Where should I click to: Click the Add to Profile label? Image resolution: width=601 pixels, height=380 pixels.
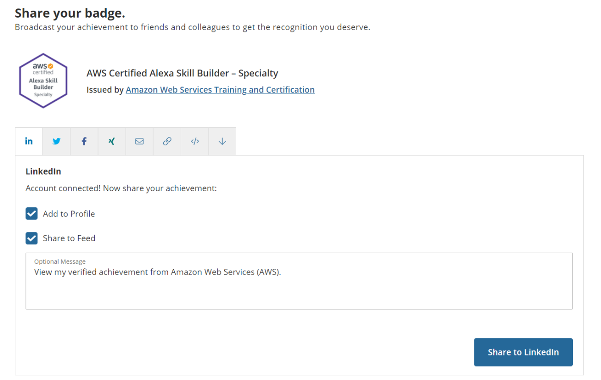[69, 214]
